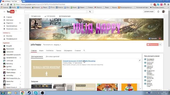Open the To Build a Better Mousetrap thumbnail
Image resolution: width=170 pixels, height=95 pixels.
46,69
